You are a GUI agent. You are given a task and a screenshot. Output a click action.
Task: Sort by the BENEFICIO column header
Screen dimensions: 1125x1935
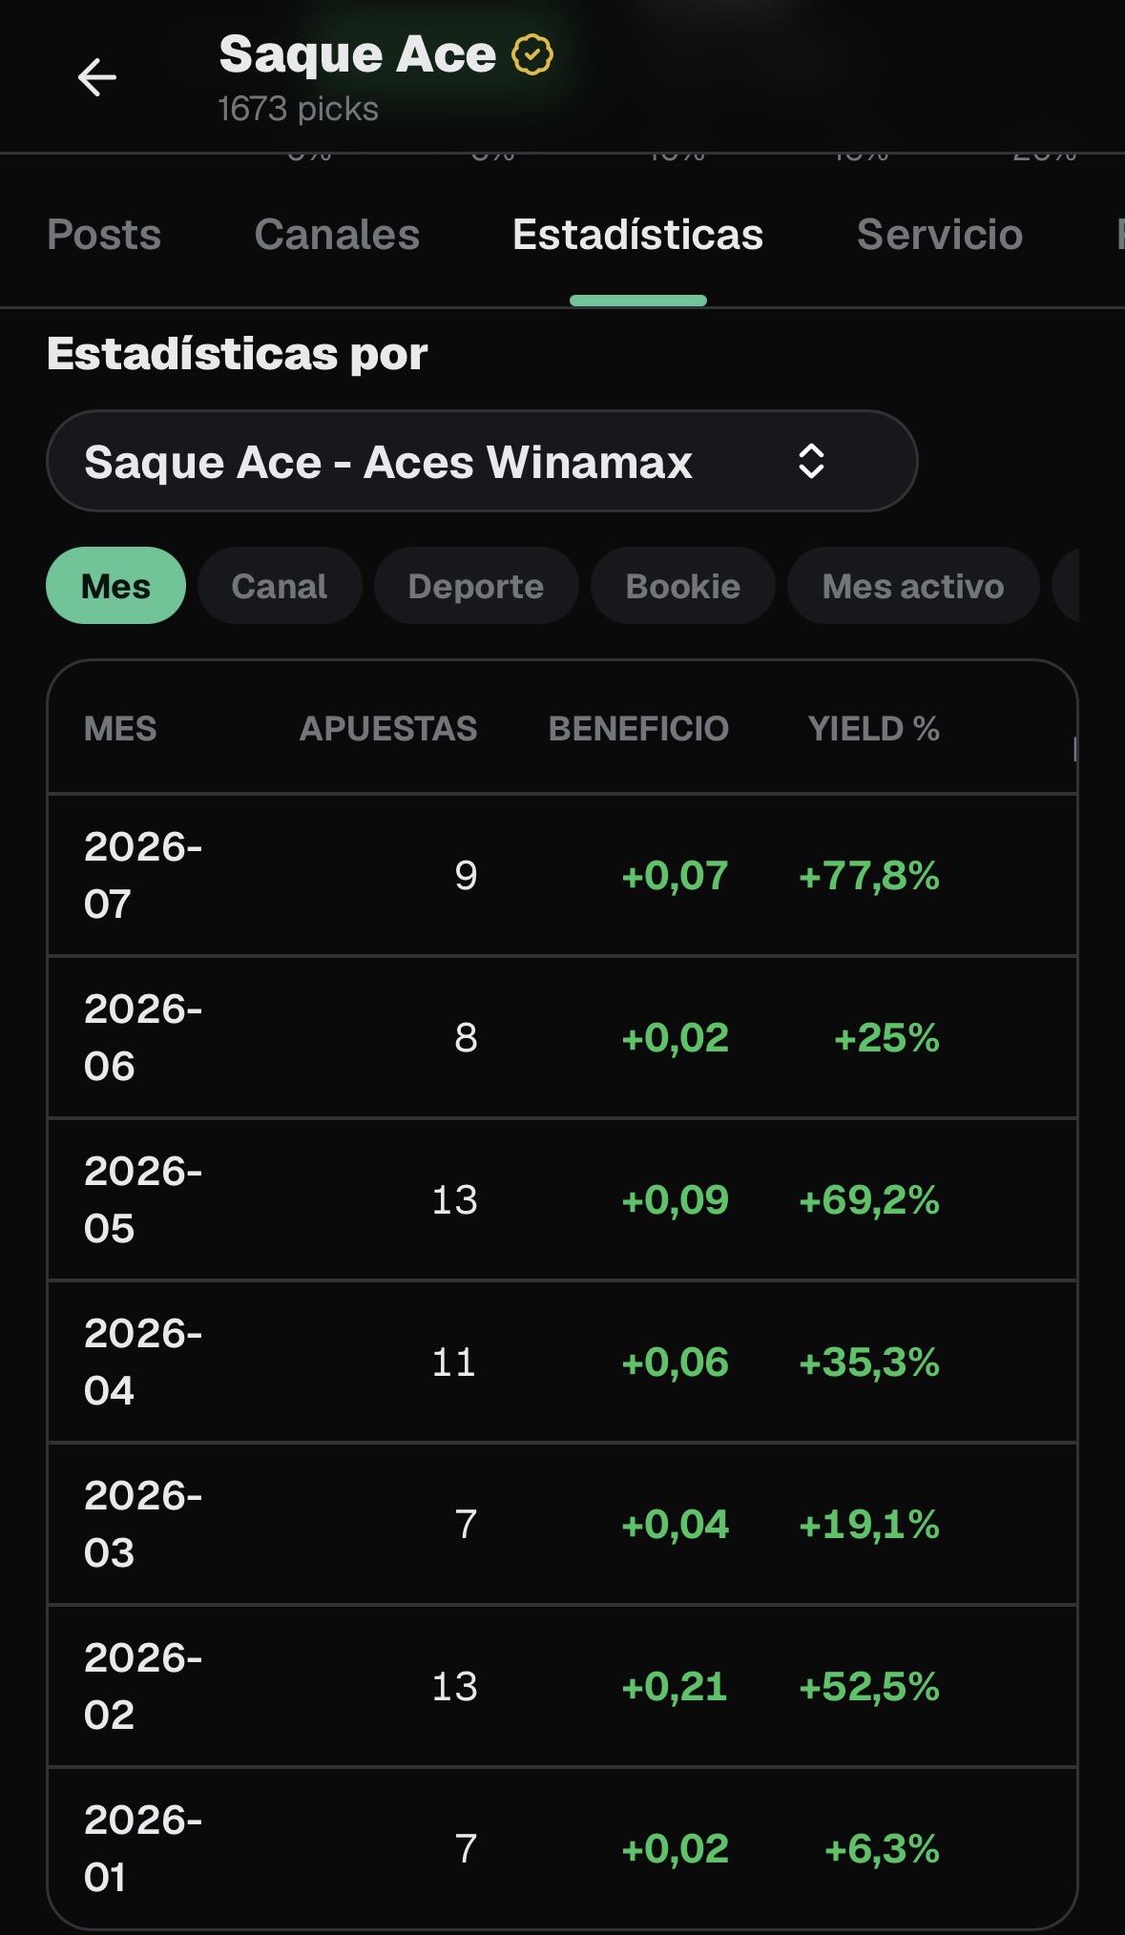coord(638,729)
